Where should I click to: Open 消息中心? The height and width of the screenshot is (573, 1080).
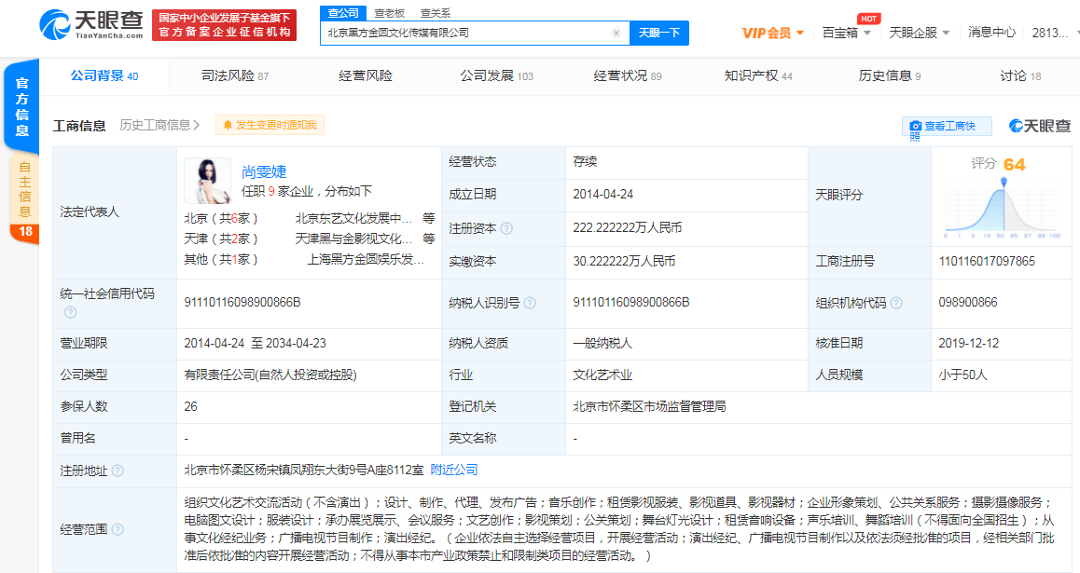(x=991, y=33)
